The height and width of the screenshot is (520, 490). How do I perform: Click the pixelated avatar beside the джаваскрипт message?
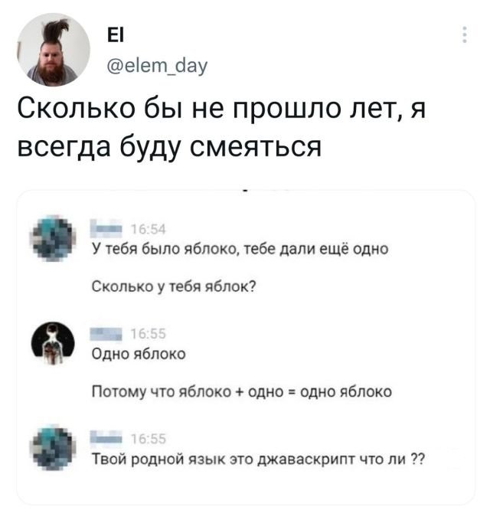[53, 447]
